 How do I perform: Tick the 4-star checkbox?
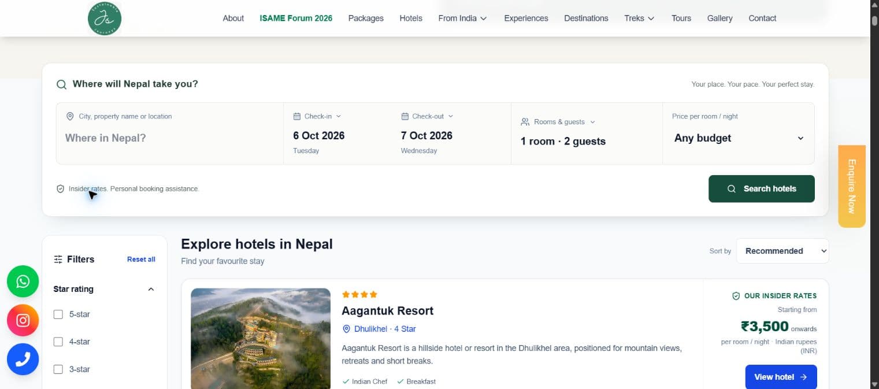coord(58,342)
